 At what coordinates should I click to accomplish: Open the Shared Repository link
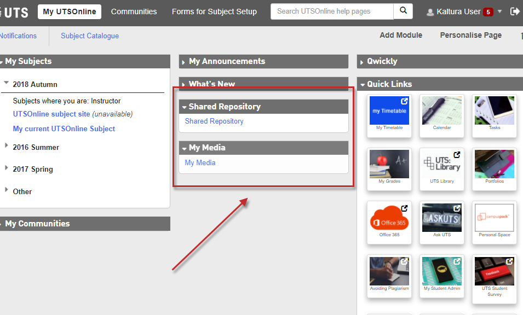(214, 121)
